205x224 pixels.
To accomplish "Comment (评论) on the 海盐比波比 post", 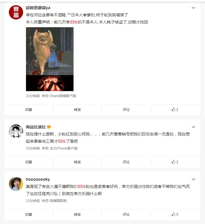I will coord(126,162).
